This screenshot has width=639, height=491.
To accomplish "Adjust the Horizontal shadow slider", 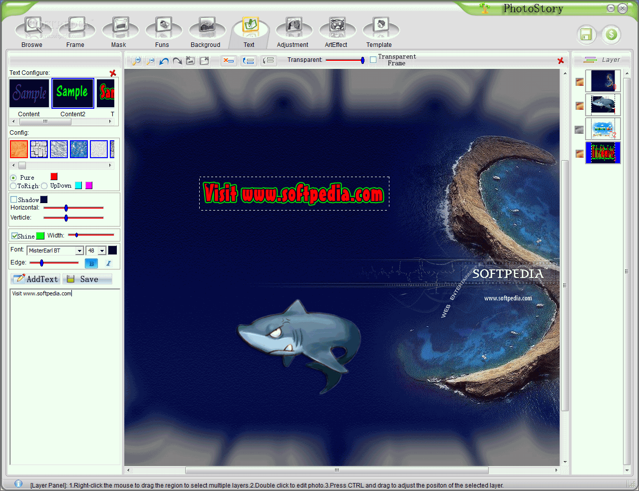I will coord(73,208).
